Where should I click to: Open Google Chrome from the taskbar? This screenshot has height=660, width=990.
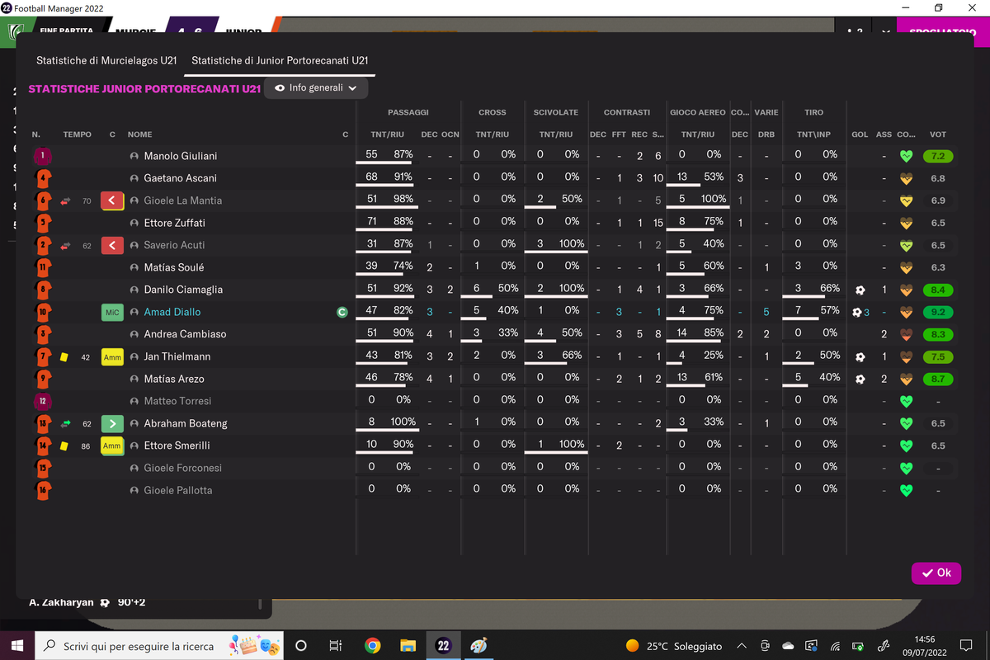(x=372, y=646)
